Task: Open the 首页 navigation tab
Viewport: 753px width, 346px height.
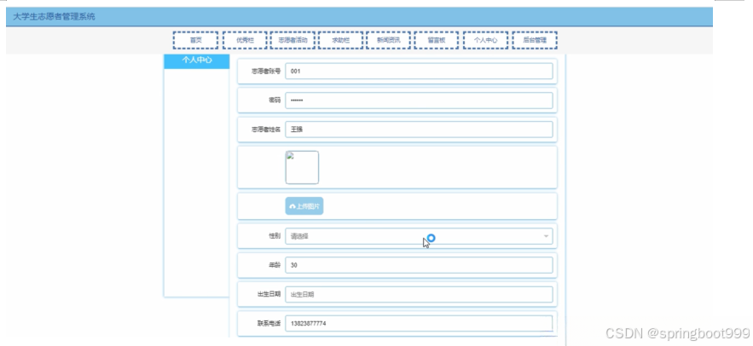Action: (x=195, y=40)
